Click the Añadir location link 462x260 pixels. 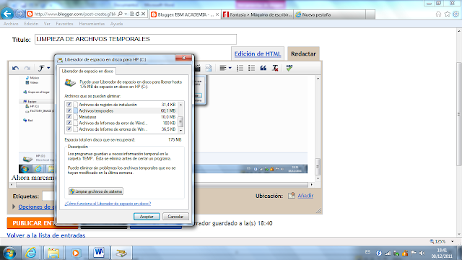(x=305, y=196)
